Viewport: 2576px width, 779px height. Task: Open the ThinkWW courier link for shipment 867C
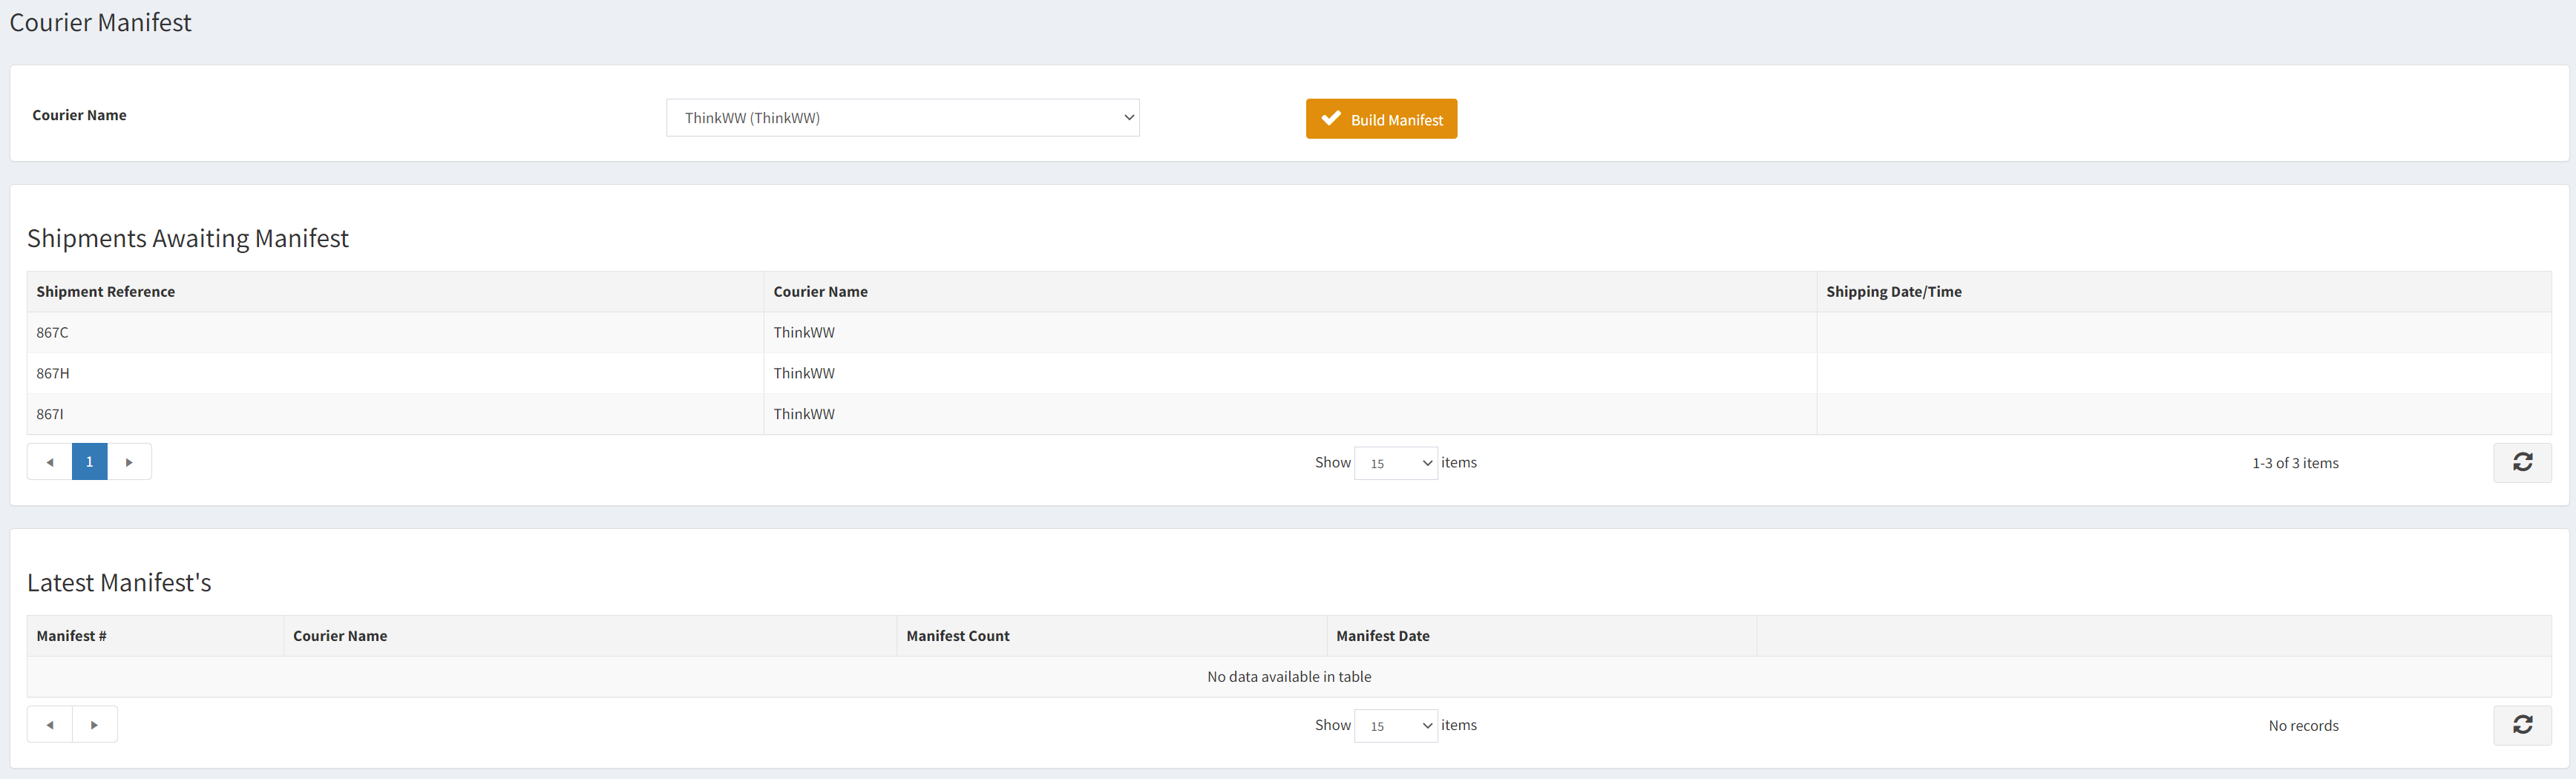804,332
